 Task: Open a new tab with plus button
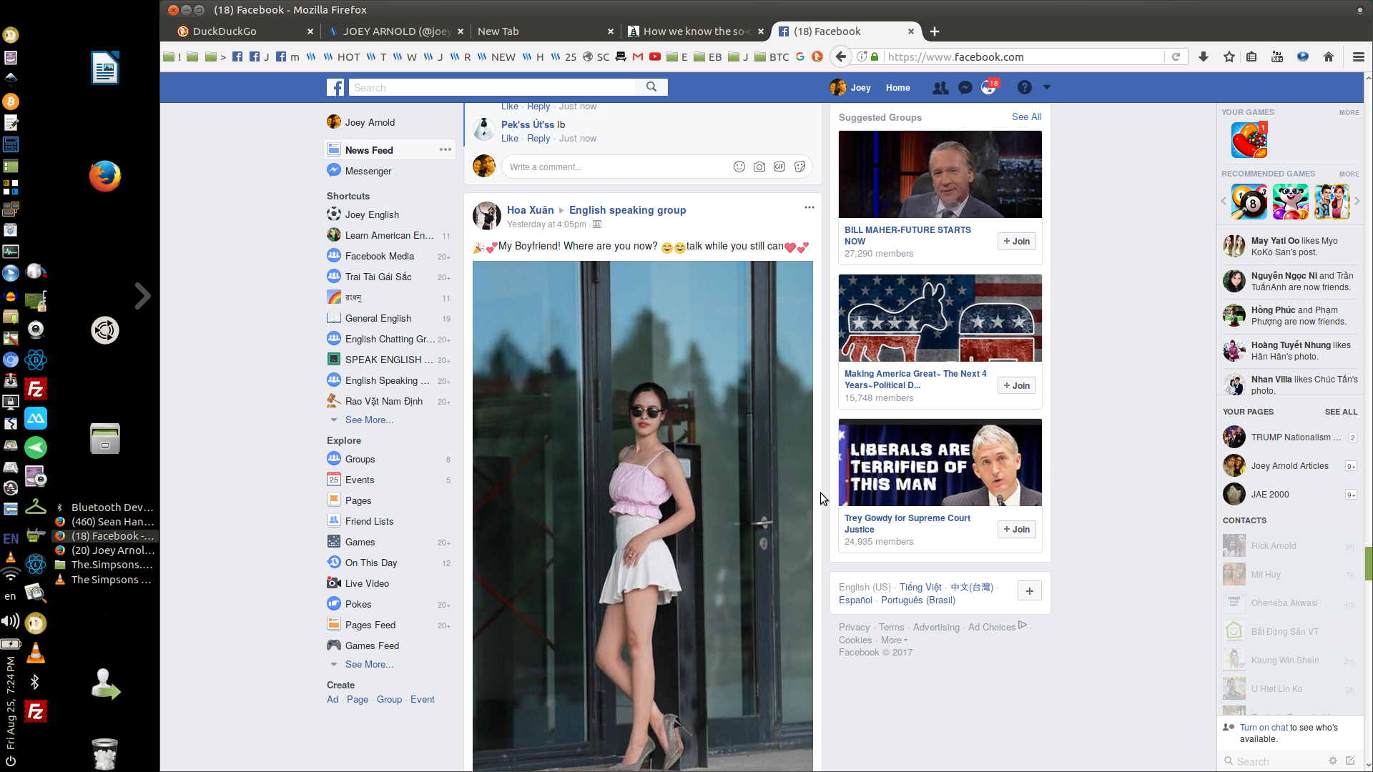[x=935, y=31]
